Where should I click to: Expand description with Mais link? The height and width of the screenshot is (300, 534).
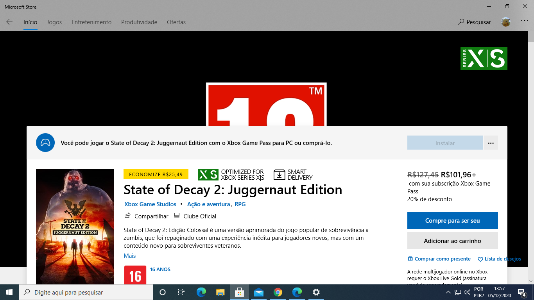[x=130, y=256]
